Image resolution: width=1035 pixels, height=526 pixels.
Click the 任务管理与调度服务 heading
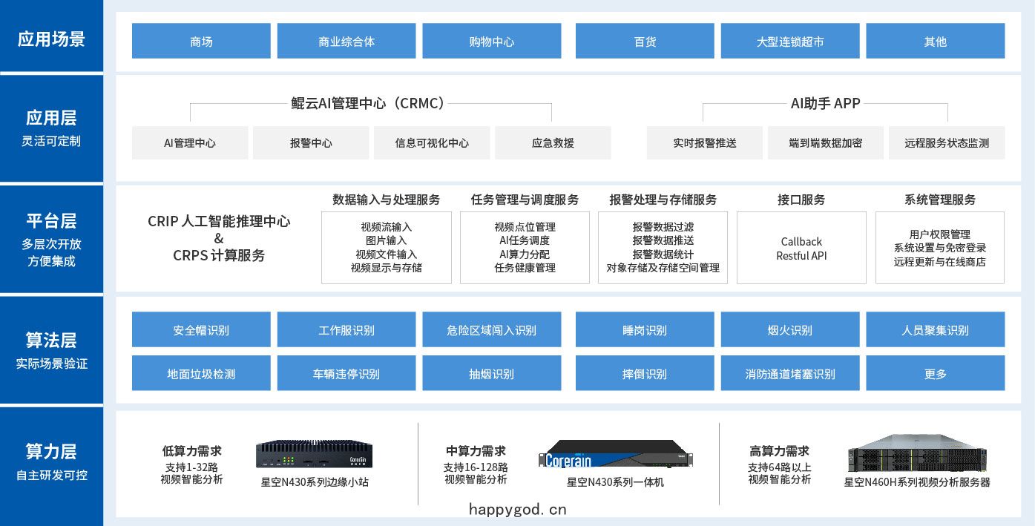pyautogui.click(x=525, y=200)
